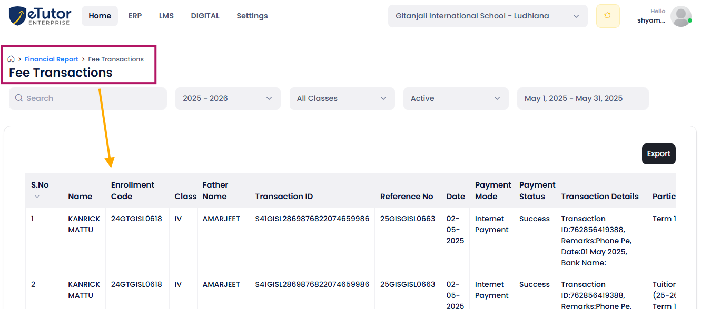
Task: Open the shyam profile avatar menu
Action: [x=680, y=16]
